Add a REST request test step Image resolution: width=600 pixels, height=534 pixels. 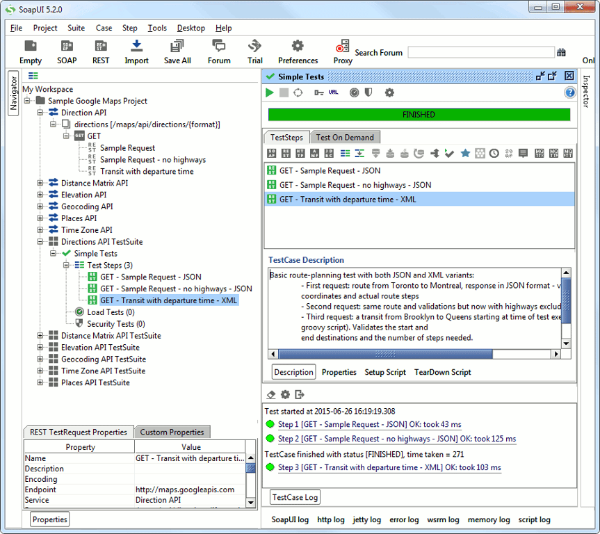286,154
